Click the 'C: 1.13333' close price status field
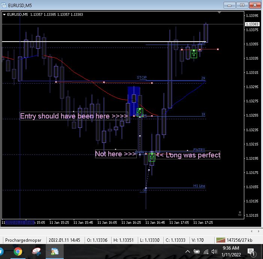 pyautogui.click(x=175, y=240)
